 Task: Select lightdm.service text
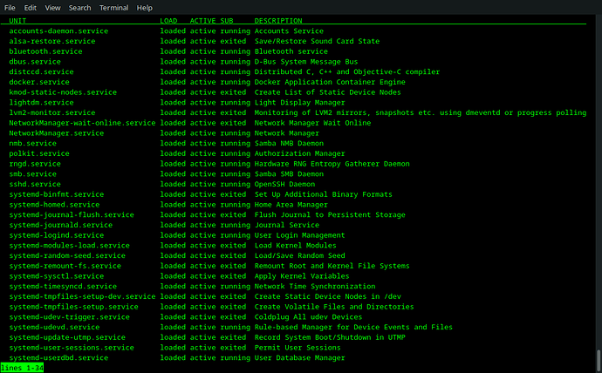pyautogui.click(x=41, y=102)
